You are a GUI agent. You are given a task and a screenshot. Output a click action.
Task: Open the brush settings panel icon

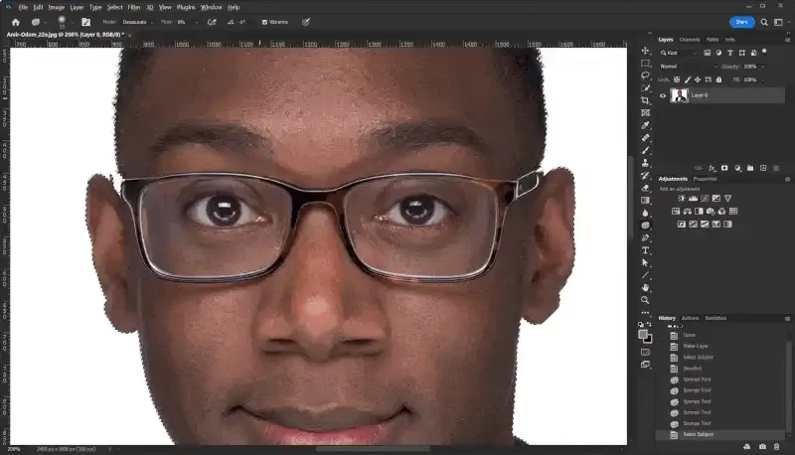[85, 22]
